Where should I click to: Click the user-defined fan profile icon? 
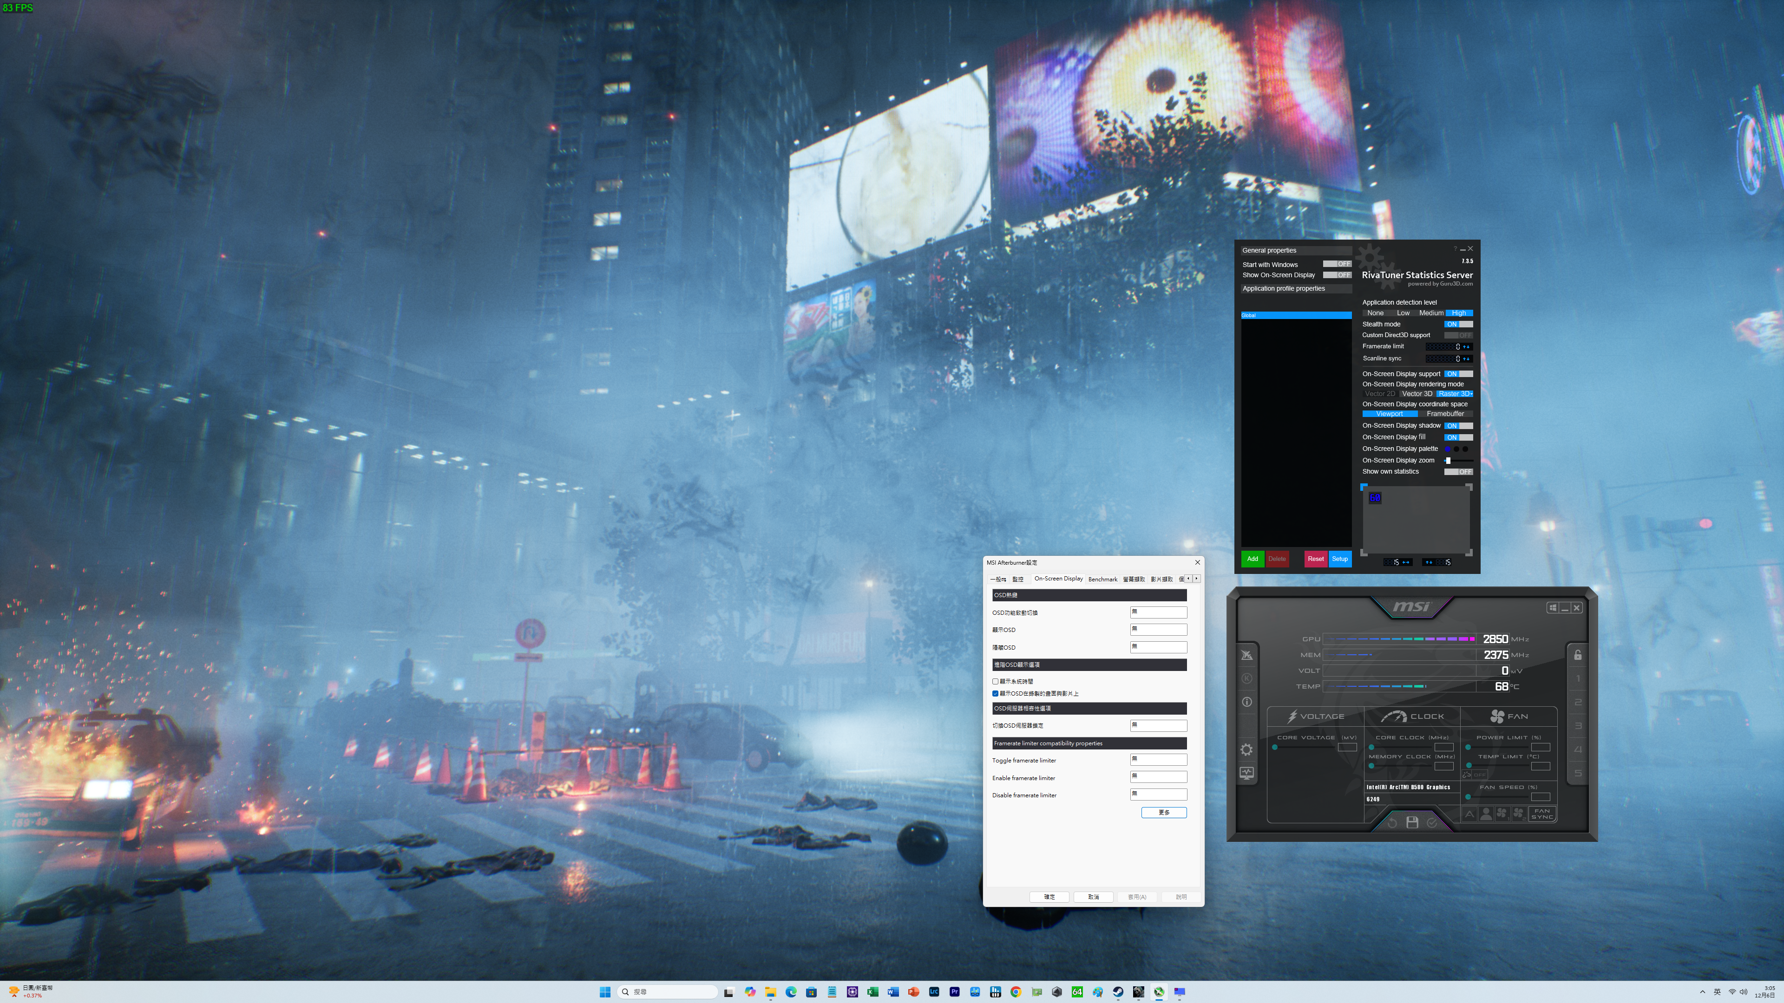1486,814
